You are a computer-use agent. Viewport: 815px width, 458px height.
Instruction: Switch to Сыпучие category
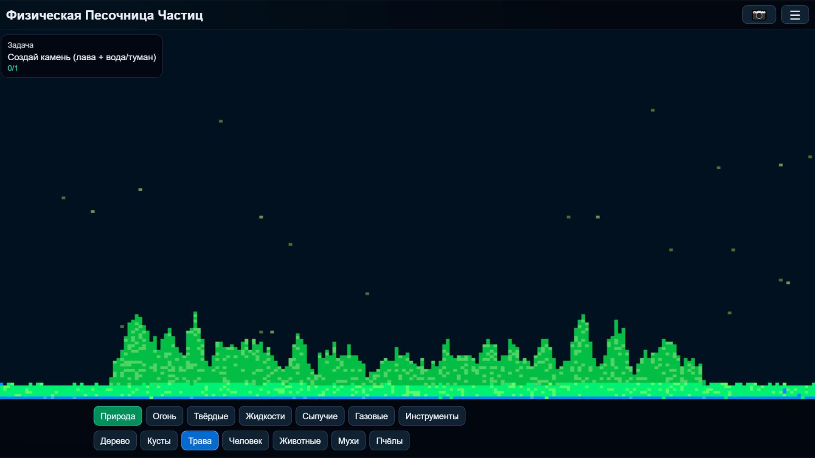coord(320,416)
